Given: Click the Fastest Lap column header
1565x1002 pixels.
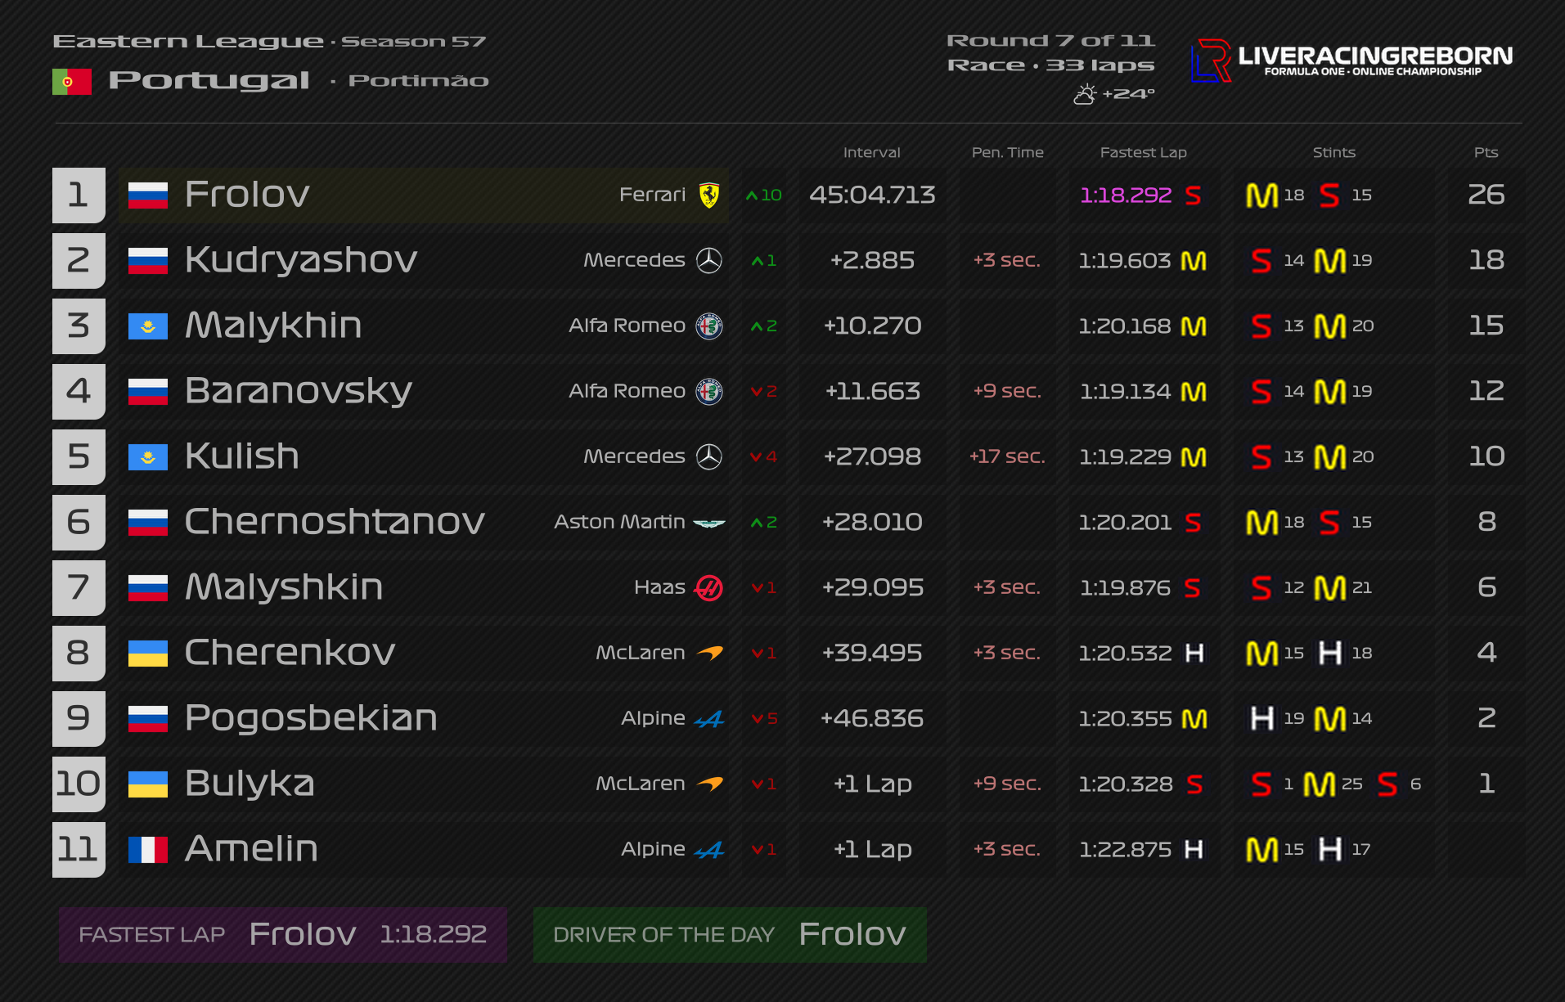Looking at the screenshot, I should click(x=1143, y=152).
